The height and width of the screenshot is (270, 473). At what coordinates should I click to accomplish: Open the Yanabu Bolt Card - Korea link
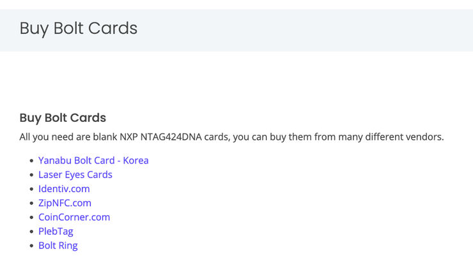93,160
